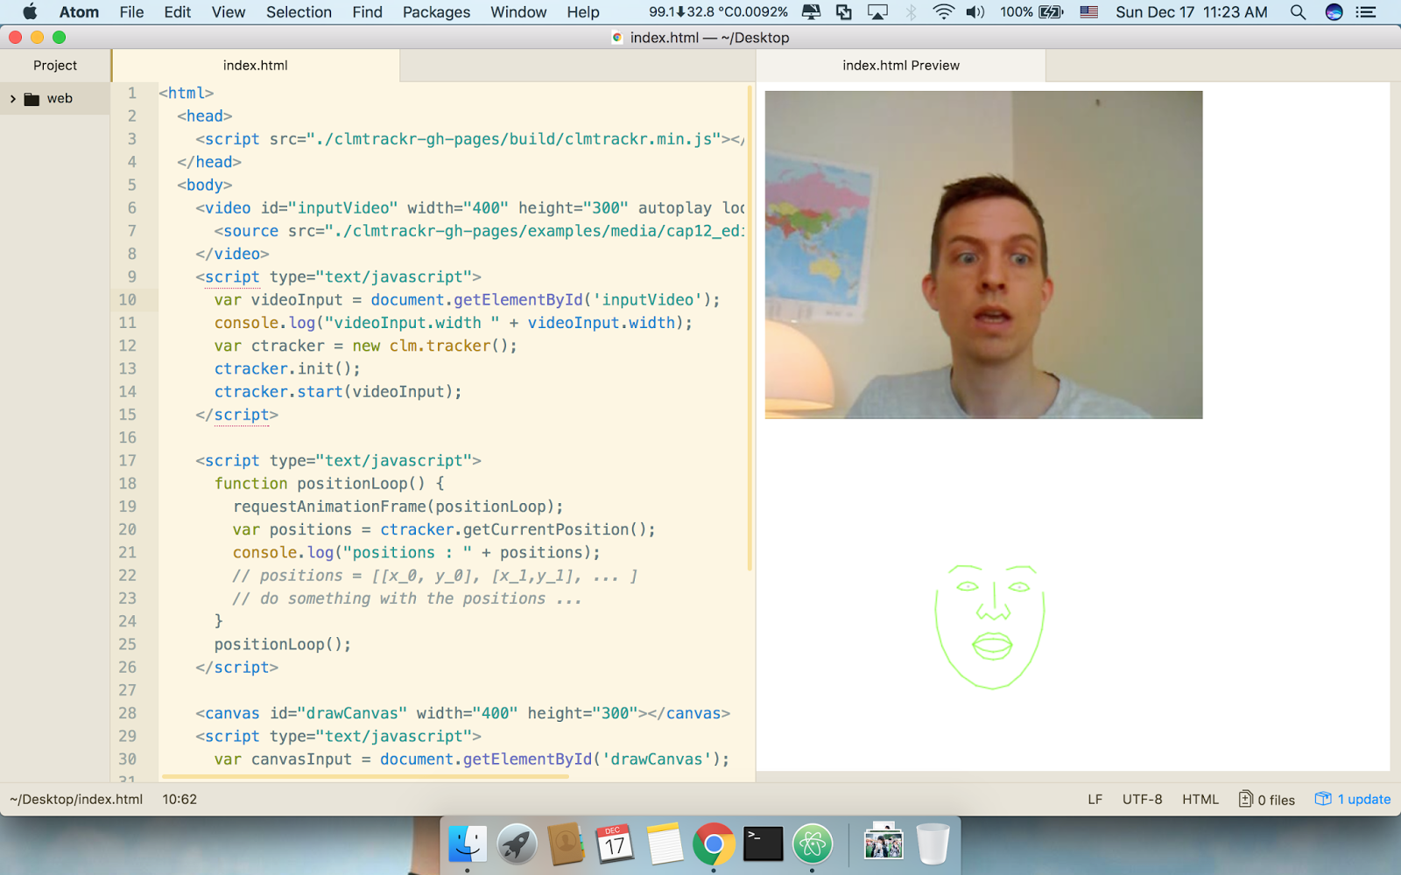The height and width of the screenshot is (875, 1401).
Task: Click the overlapping windows menu bar icon
Action: point(844,12)
